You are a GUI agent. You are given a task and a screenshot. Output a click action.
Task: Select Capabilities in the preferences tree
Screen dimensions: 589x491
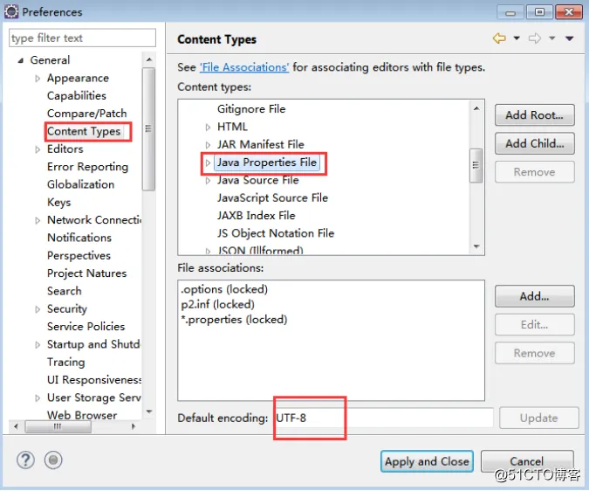[77, 96]
